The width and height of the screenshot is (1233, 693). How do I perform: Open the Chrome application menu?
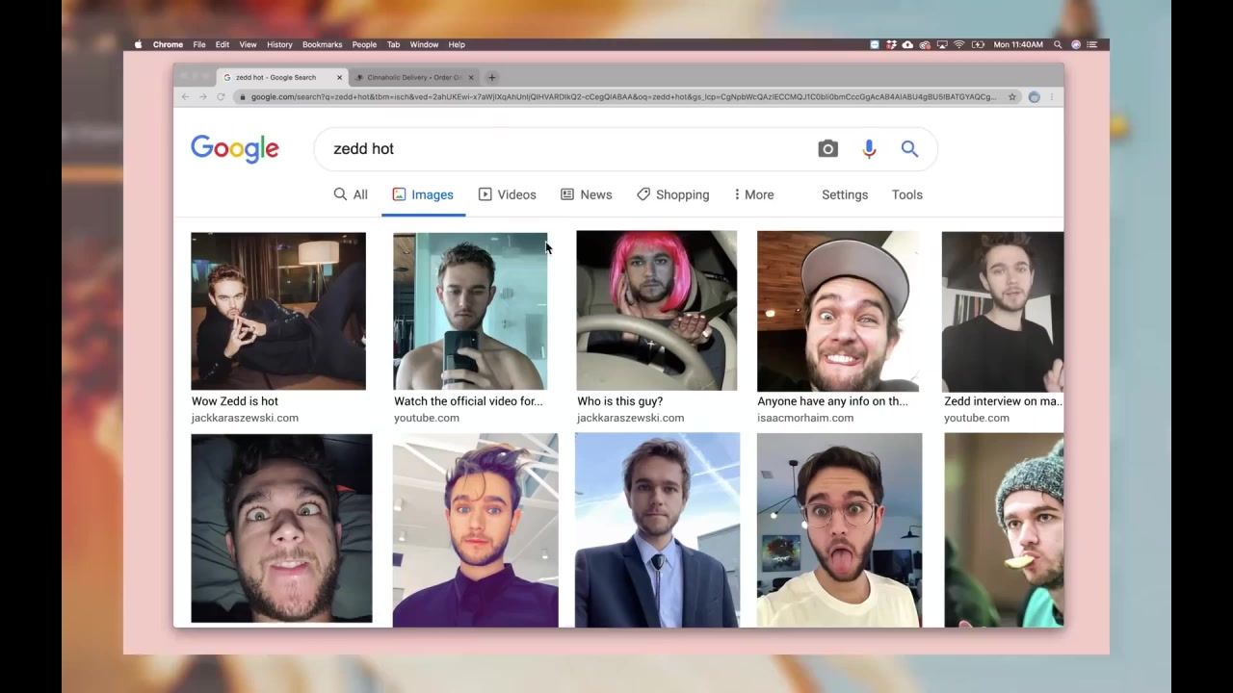pyautogui.click(x=168, y=44)
